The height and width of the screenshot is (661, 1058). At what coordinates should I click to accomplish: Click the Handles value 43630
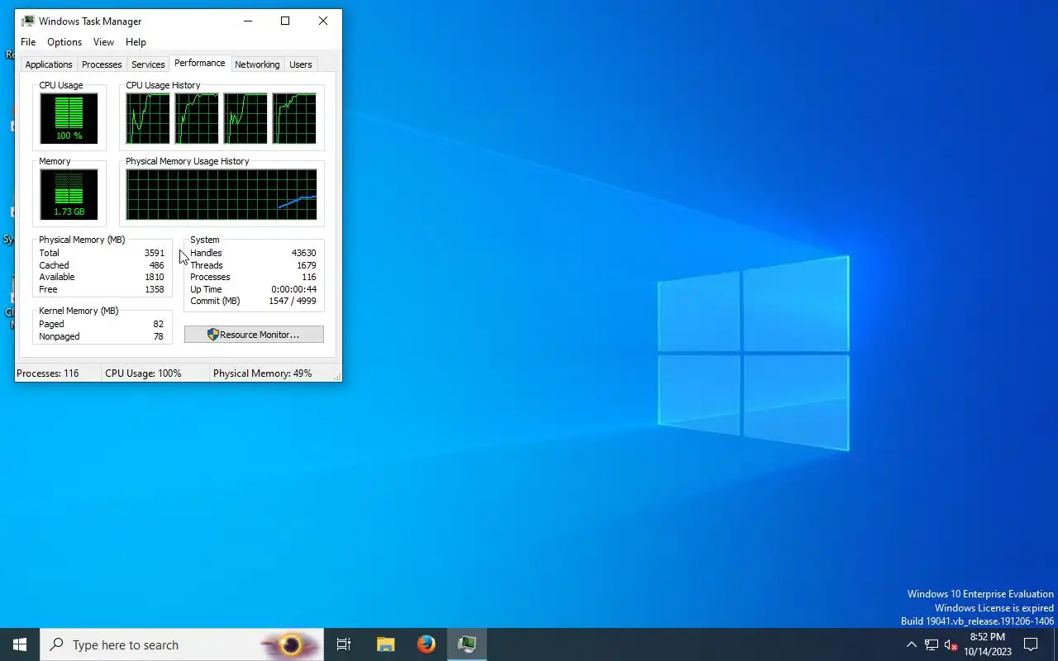click(x=303, y=253)
